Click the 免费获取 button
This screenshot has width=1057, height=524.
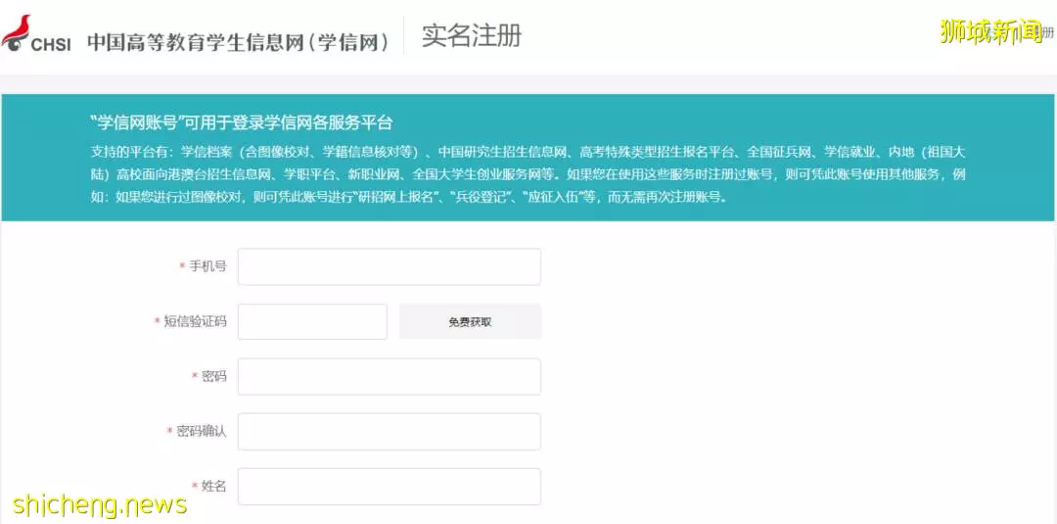click(x=470, y=321)
